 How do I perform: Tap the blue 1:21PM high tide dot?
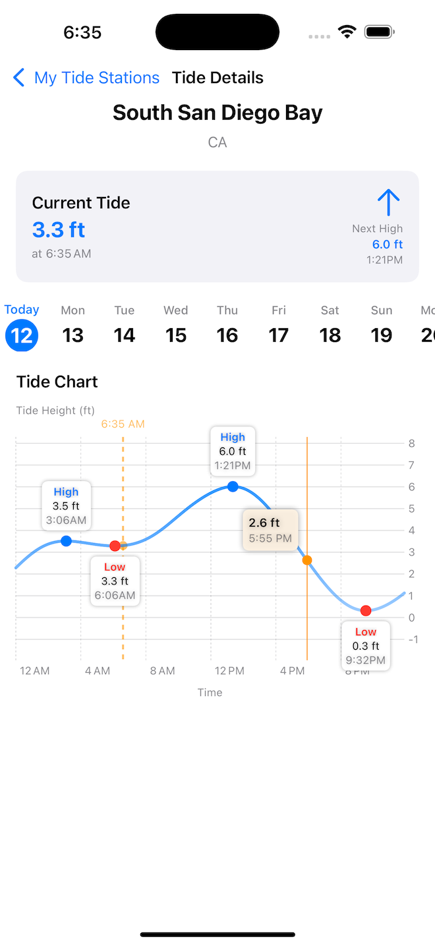tap(233, 486)
